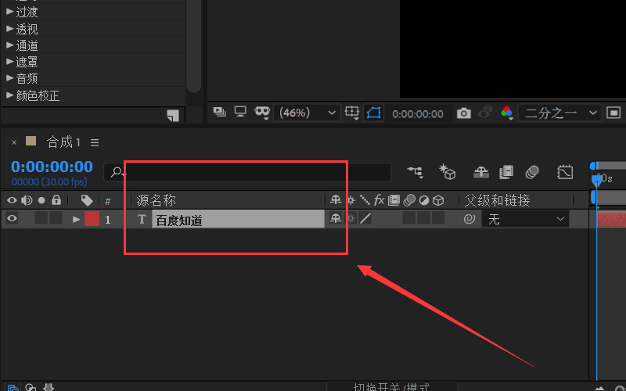626x391 pixels.
Task: Click the draft 3D cube icon
Action: tap(447, 172)
